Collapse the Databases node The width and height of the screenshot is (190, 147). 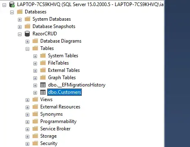(x=12, y=13)
